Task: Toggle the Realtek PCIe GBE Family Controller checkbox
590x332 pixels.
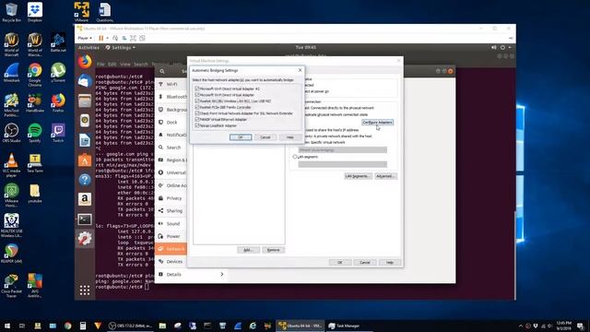Action: click(196, 107)
